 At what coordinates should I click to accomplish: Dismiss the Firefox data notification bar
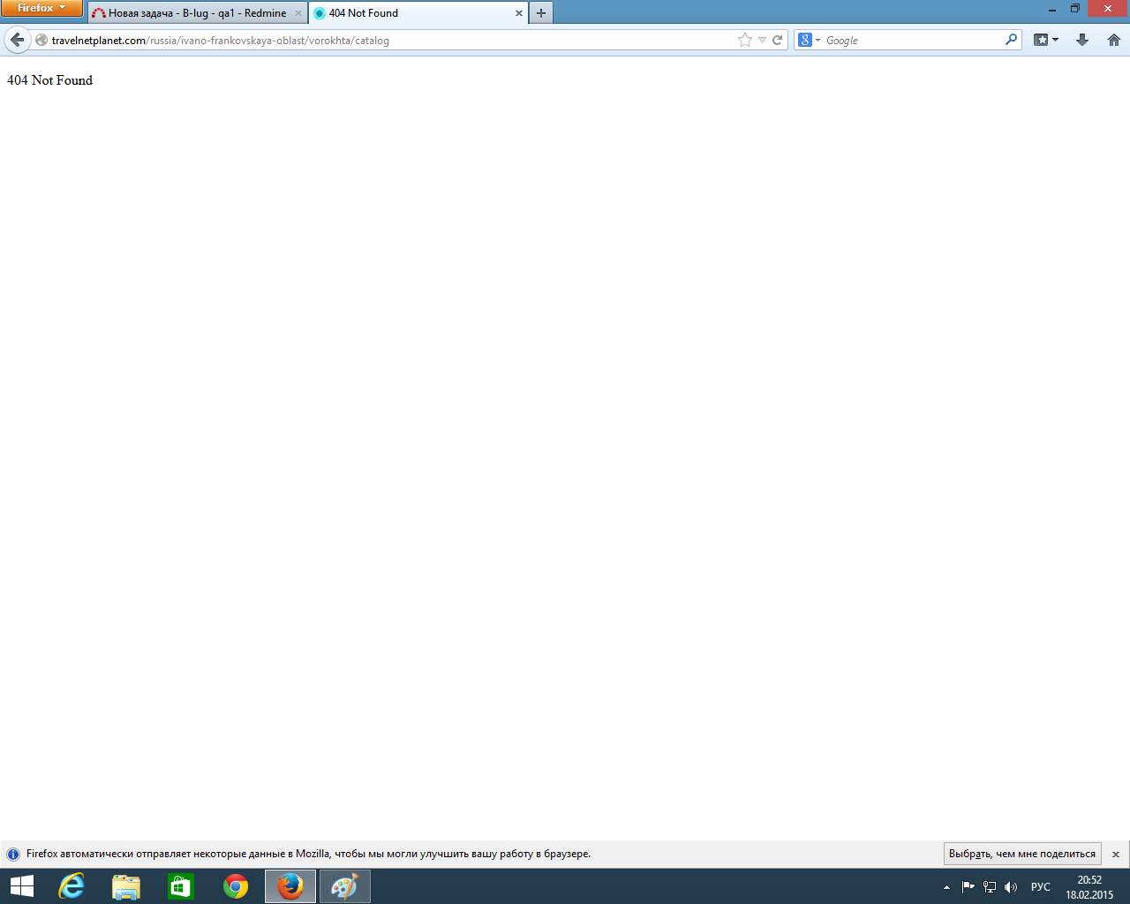[x=1116, y=854]
